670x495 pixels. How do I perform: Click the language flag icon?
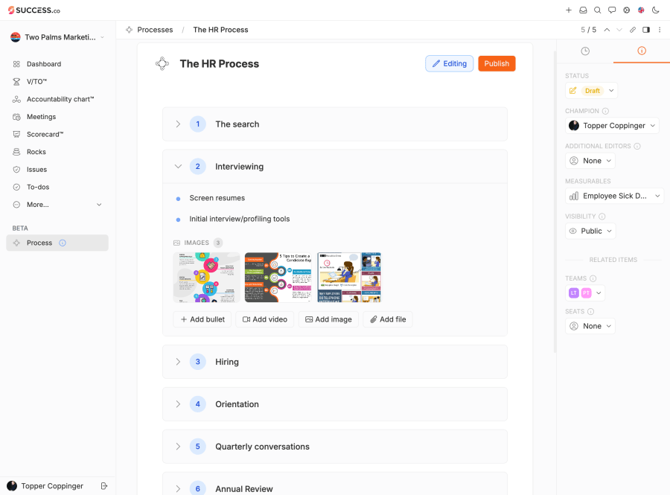click(641, 10)
